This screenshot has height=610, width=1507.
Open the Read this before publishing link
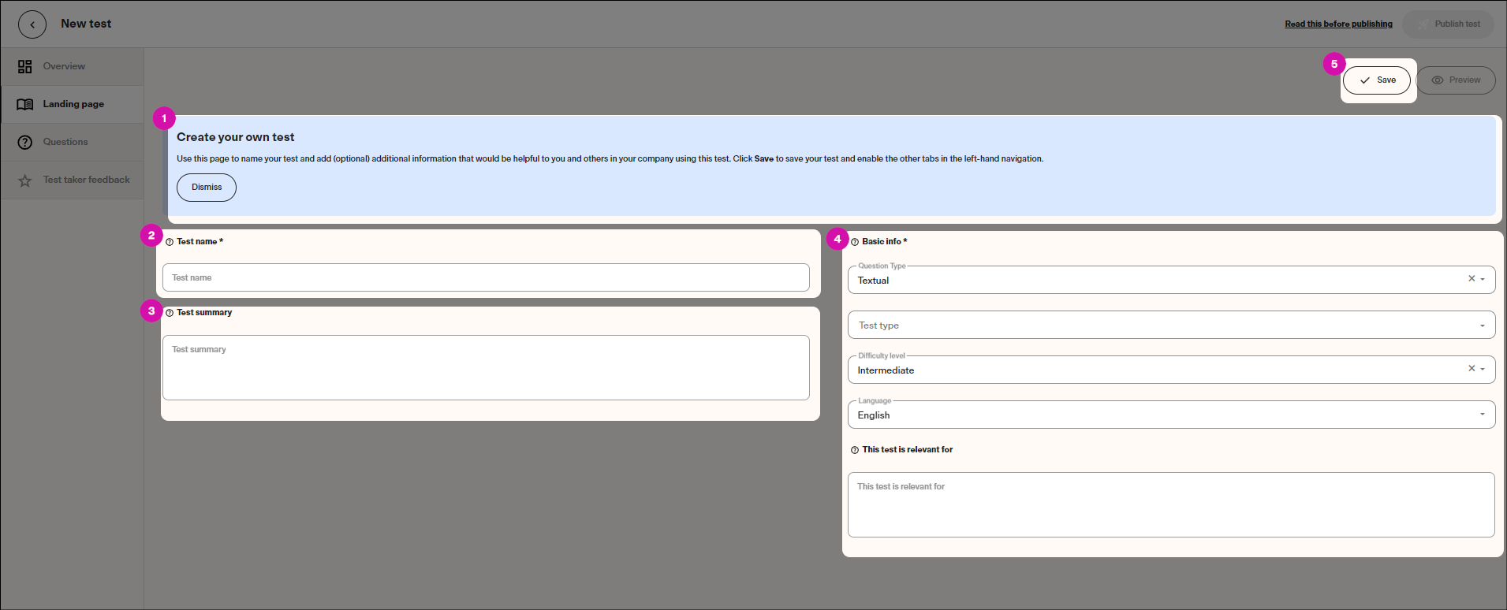(x=1338, y=24)
